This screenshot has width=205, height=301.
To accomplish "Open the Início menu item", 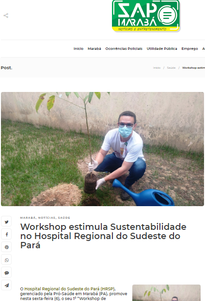I will coord(79,49).
